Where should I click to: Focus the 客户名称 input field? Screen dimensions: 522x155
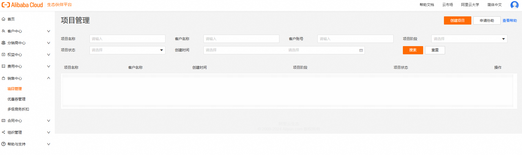pyautogui.click(x=241, y=39)
